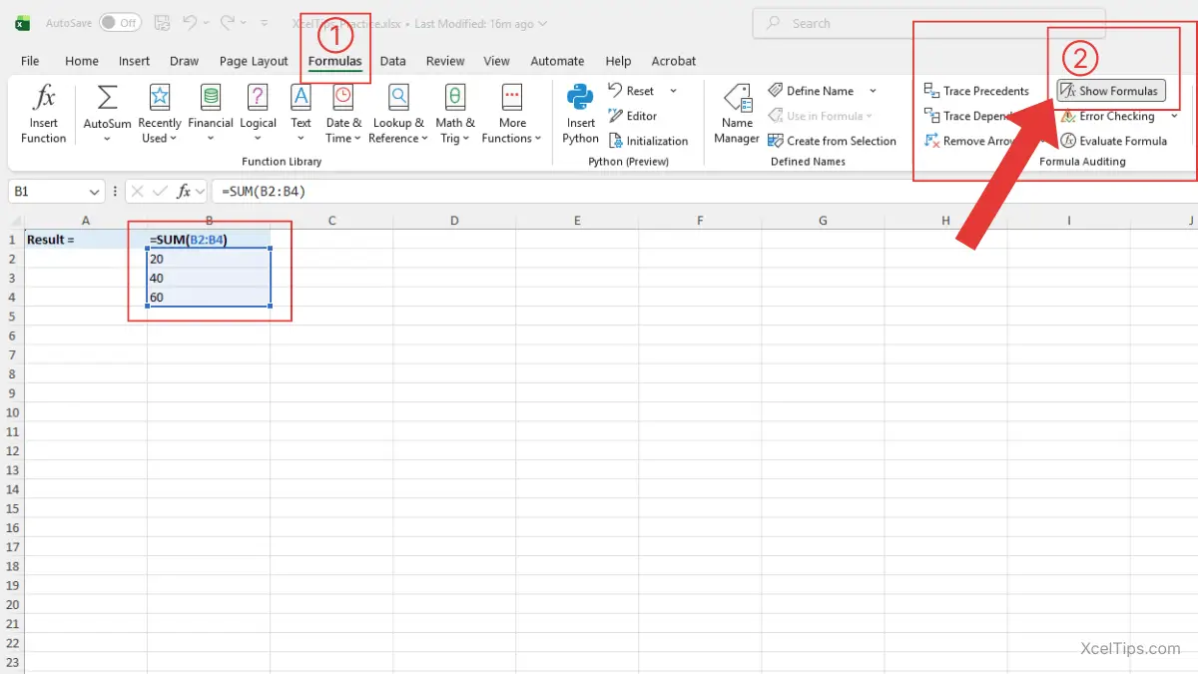Click the Insert Python icon
The width and height of the screenshot is (1198, 674).
click(x=580, y=98)
